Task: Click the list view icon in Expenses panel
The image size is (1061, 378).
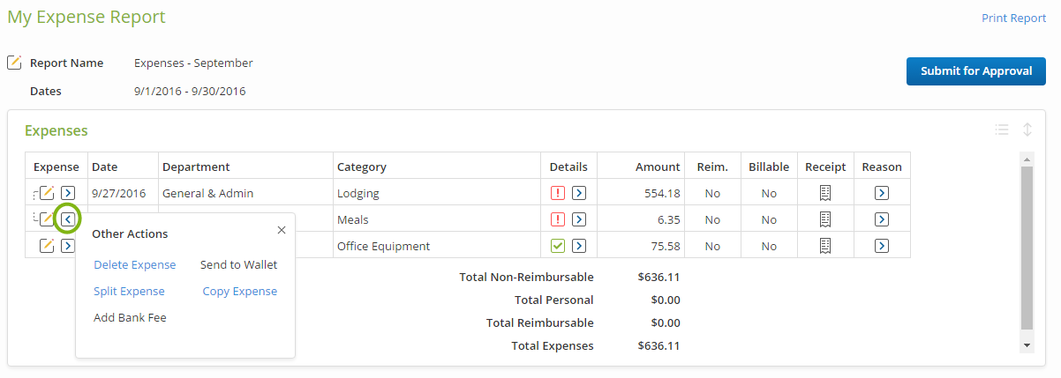Action: (1002, 130)
